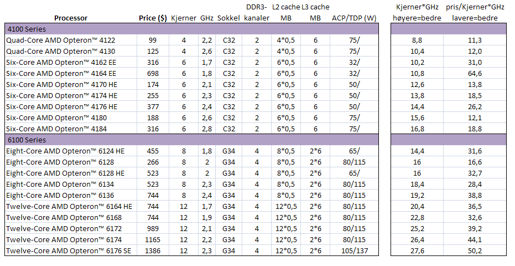Image resolution: width=515 pixels, height=266 pixels.
Task: Click the 698 price of Opteron 4164 EE
Action: tap(153, 73)
